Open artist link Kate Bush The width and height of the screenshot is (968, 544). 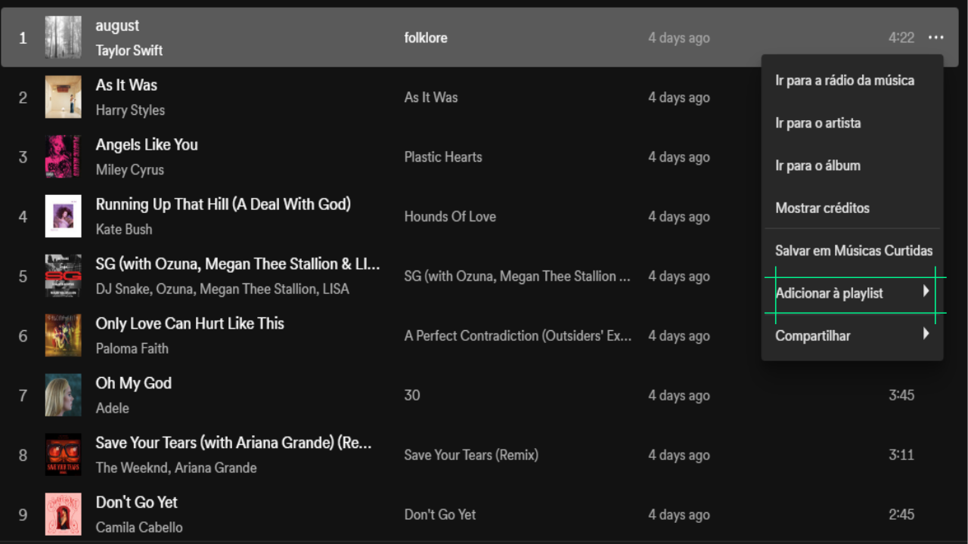click(124, 229)
